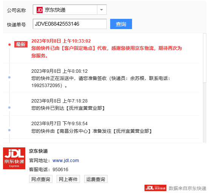Click the timeline dot for 下午9:58:54 entry
Viewport: 209px width, 193px height.
coord(9,130)
